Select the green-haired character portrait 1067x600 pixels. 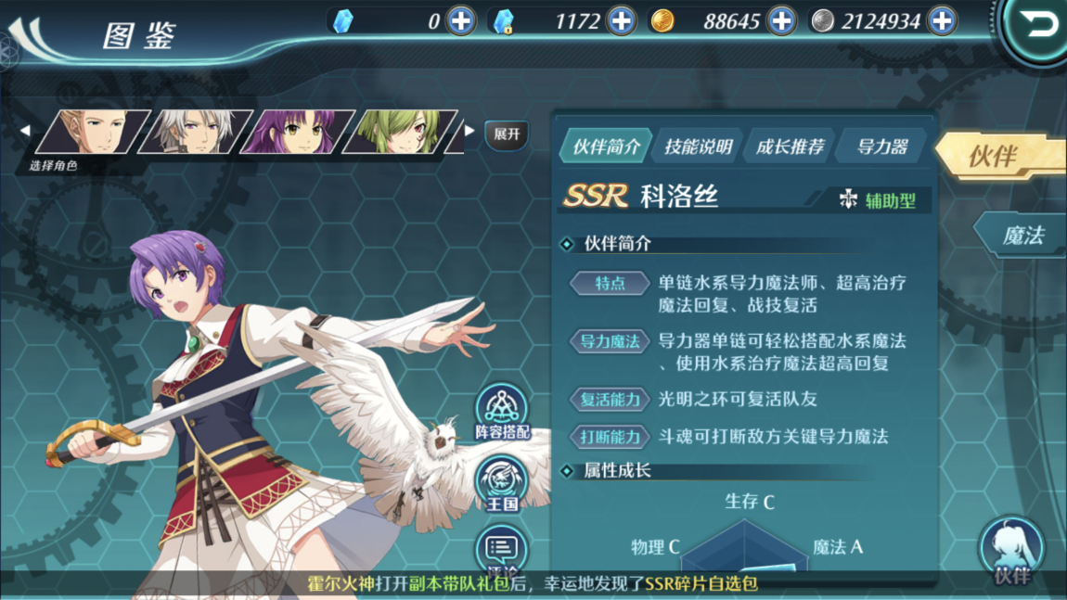point(400,132)
